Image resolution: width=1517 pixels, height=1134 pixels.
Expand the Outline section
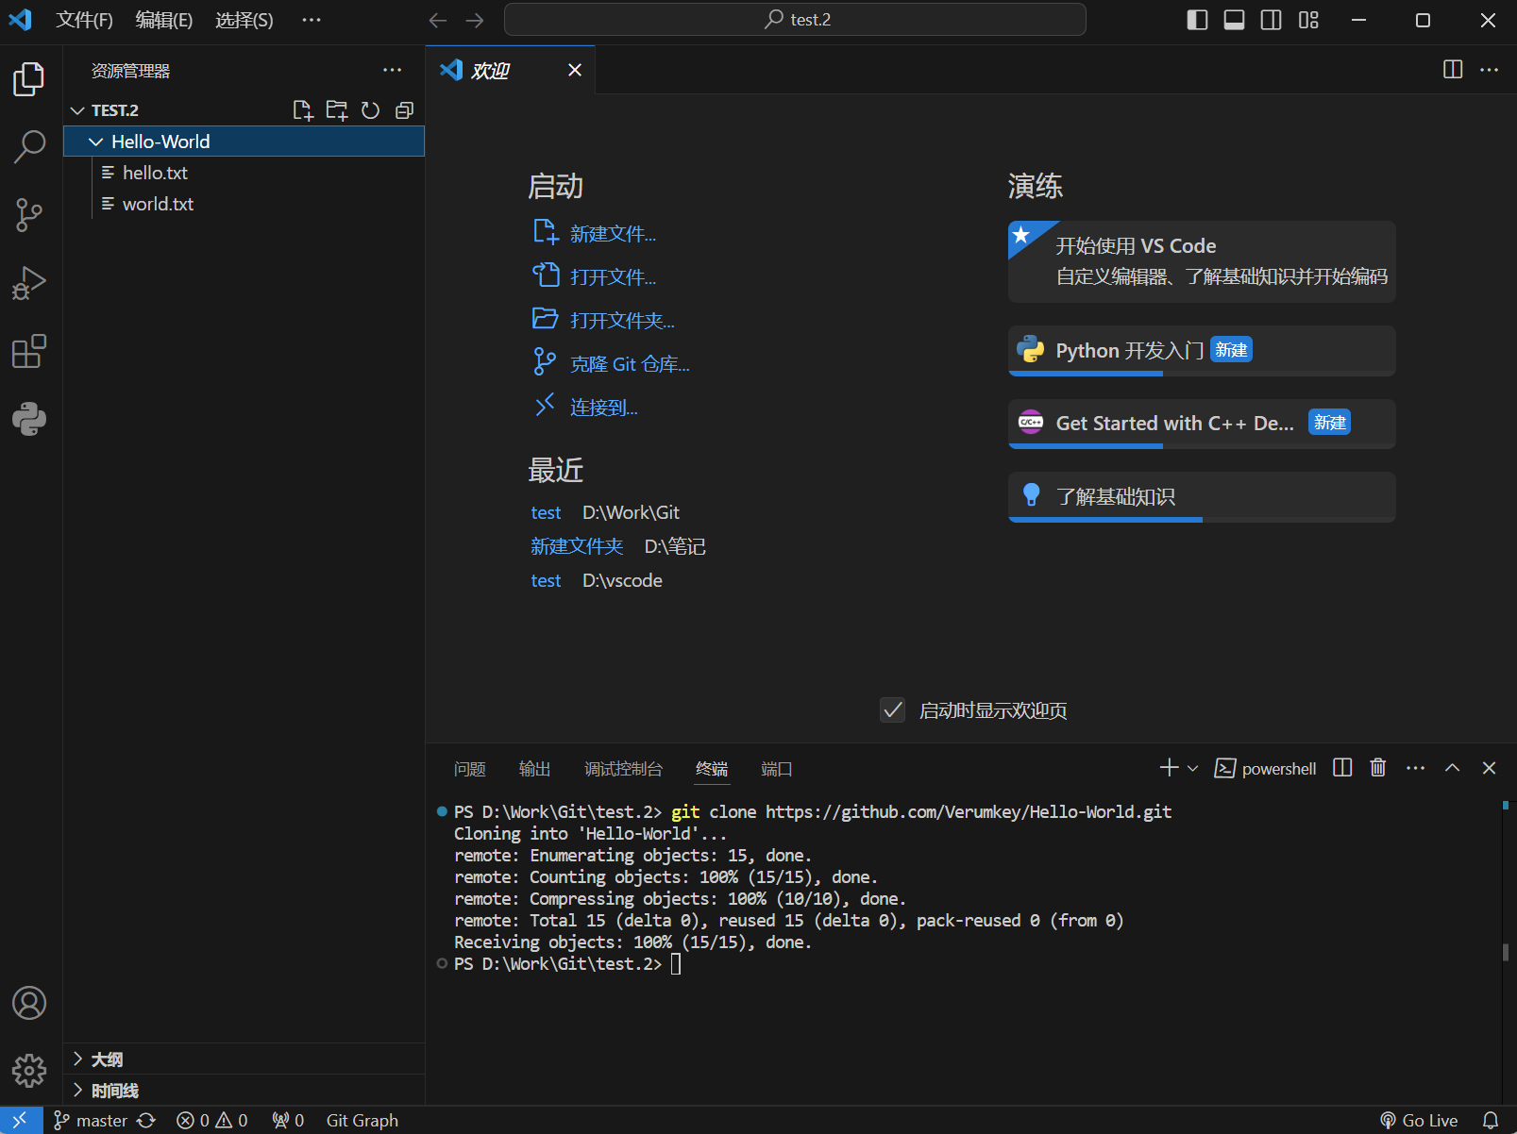244,1059
